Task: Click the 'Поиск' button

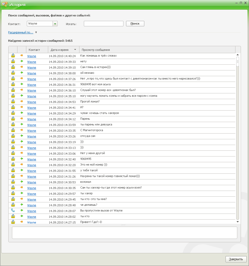Action: tap(135, 23)
